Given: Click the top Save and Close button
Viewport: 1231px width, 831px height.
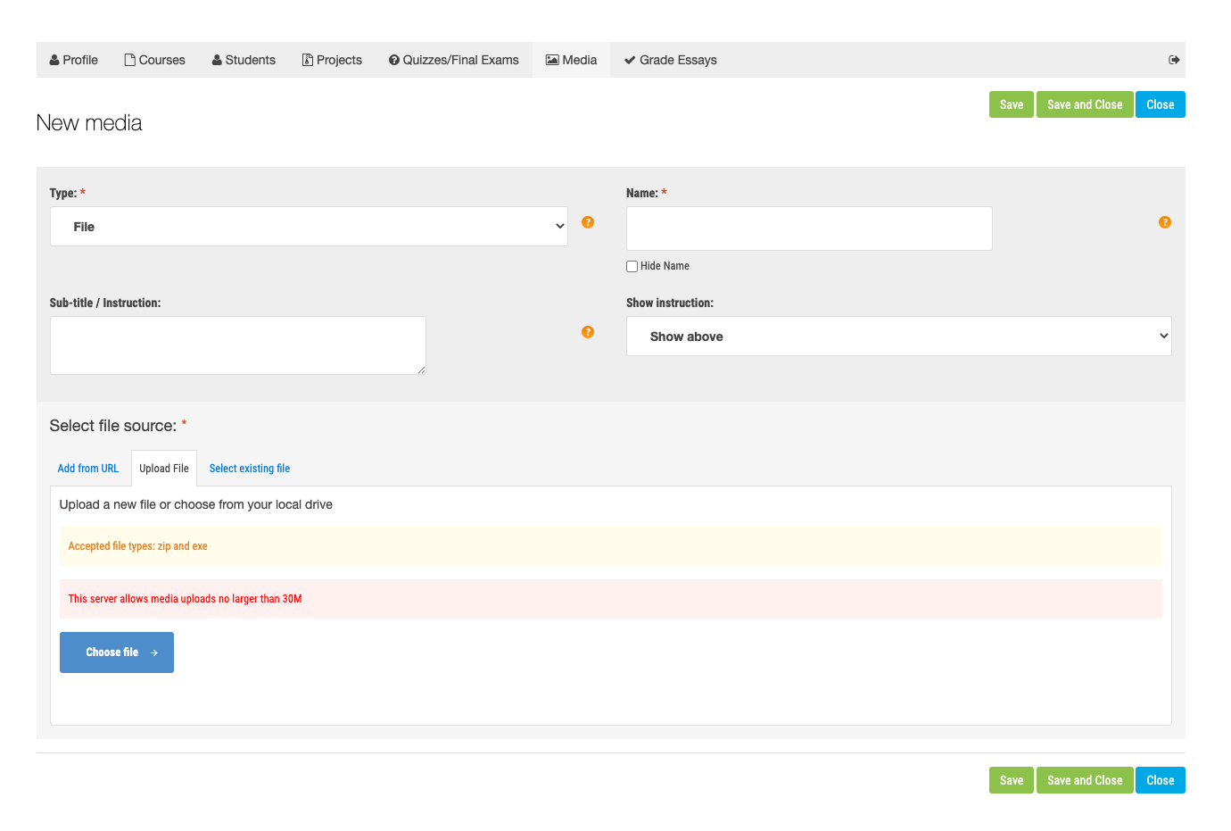Looking at the screenshot, I should [1085, 104].
